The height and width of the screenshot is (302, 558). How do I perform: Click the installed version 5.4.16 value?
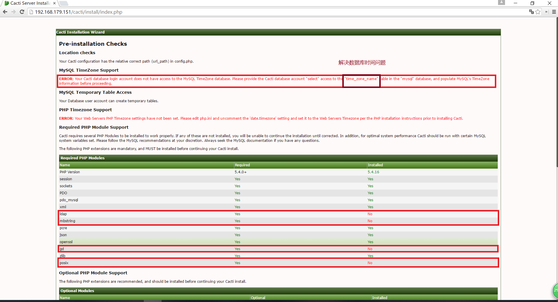[373, 172]
